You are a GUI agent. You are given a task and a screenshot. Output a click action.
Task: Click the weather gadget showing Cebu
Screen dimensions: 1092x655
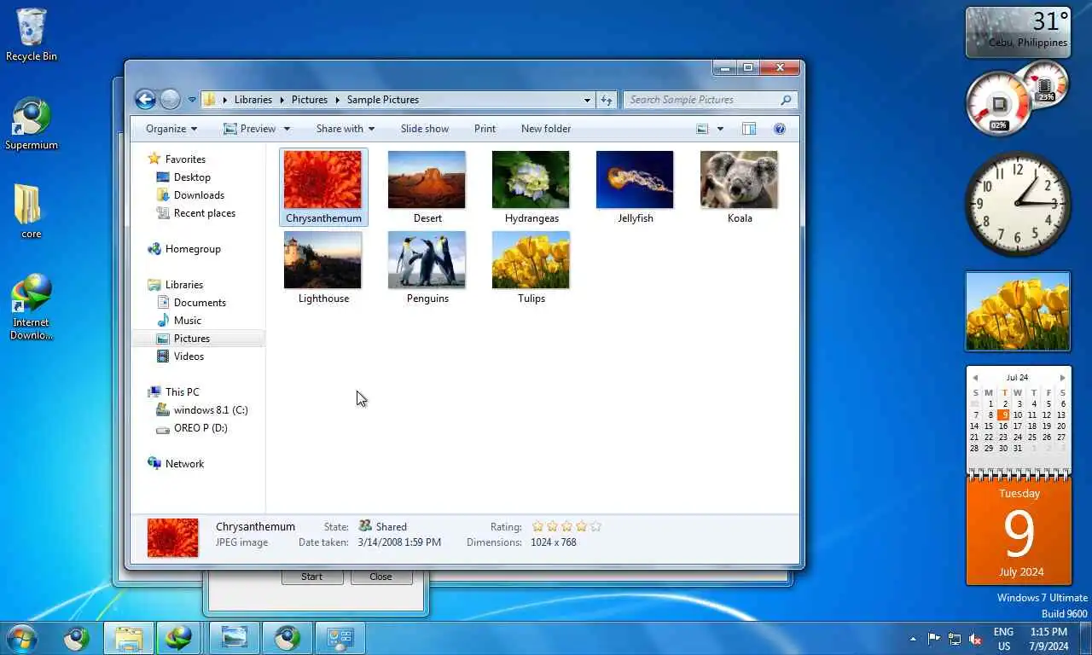click(1018, 32)
